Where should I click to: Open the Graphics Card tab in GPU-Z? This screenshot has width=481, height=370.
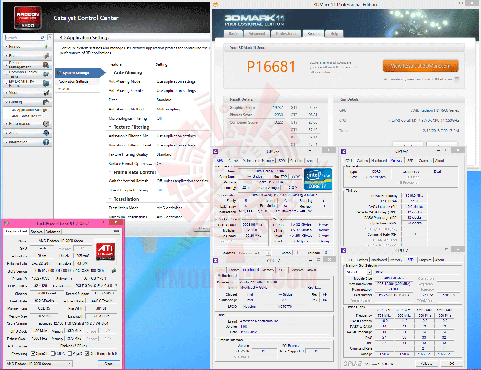point(17,232)
